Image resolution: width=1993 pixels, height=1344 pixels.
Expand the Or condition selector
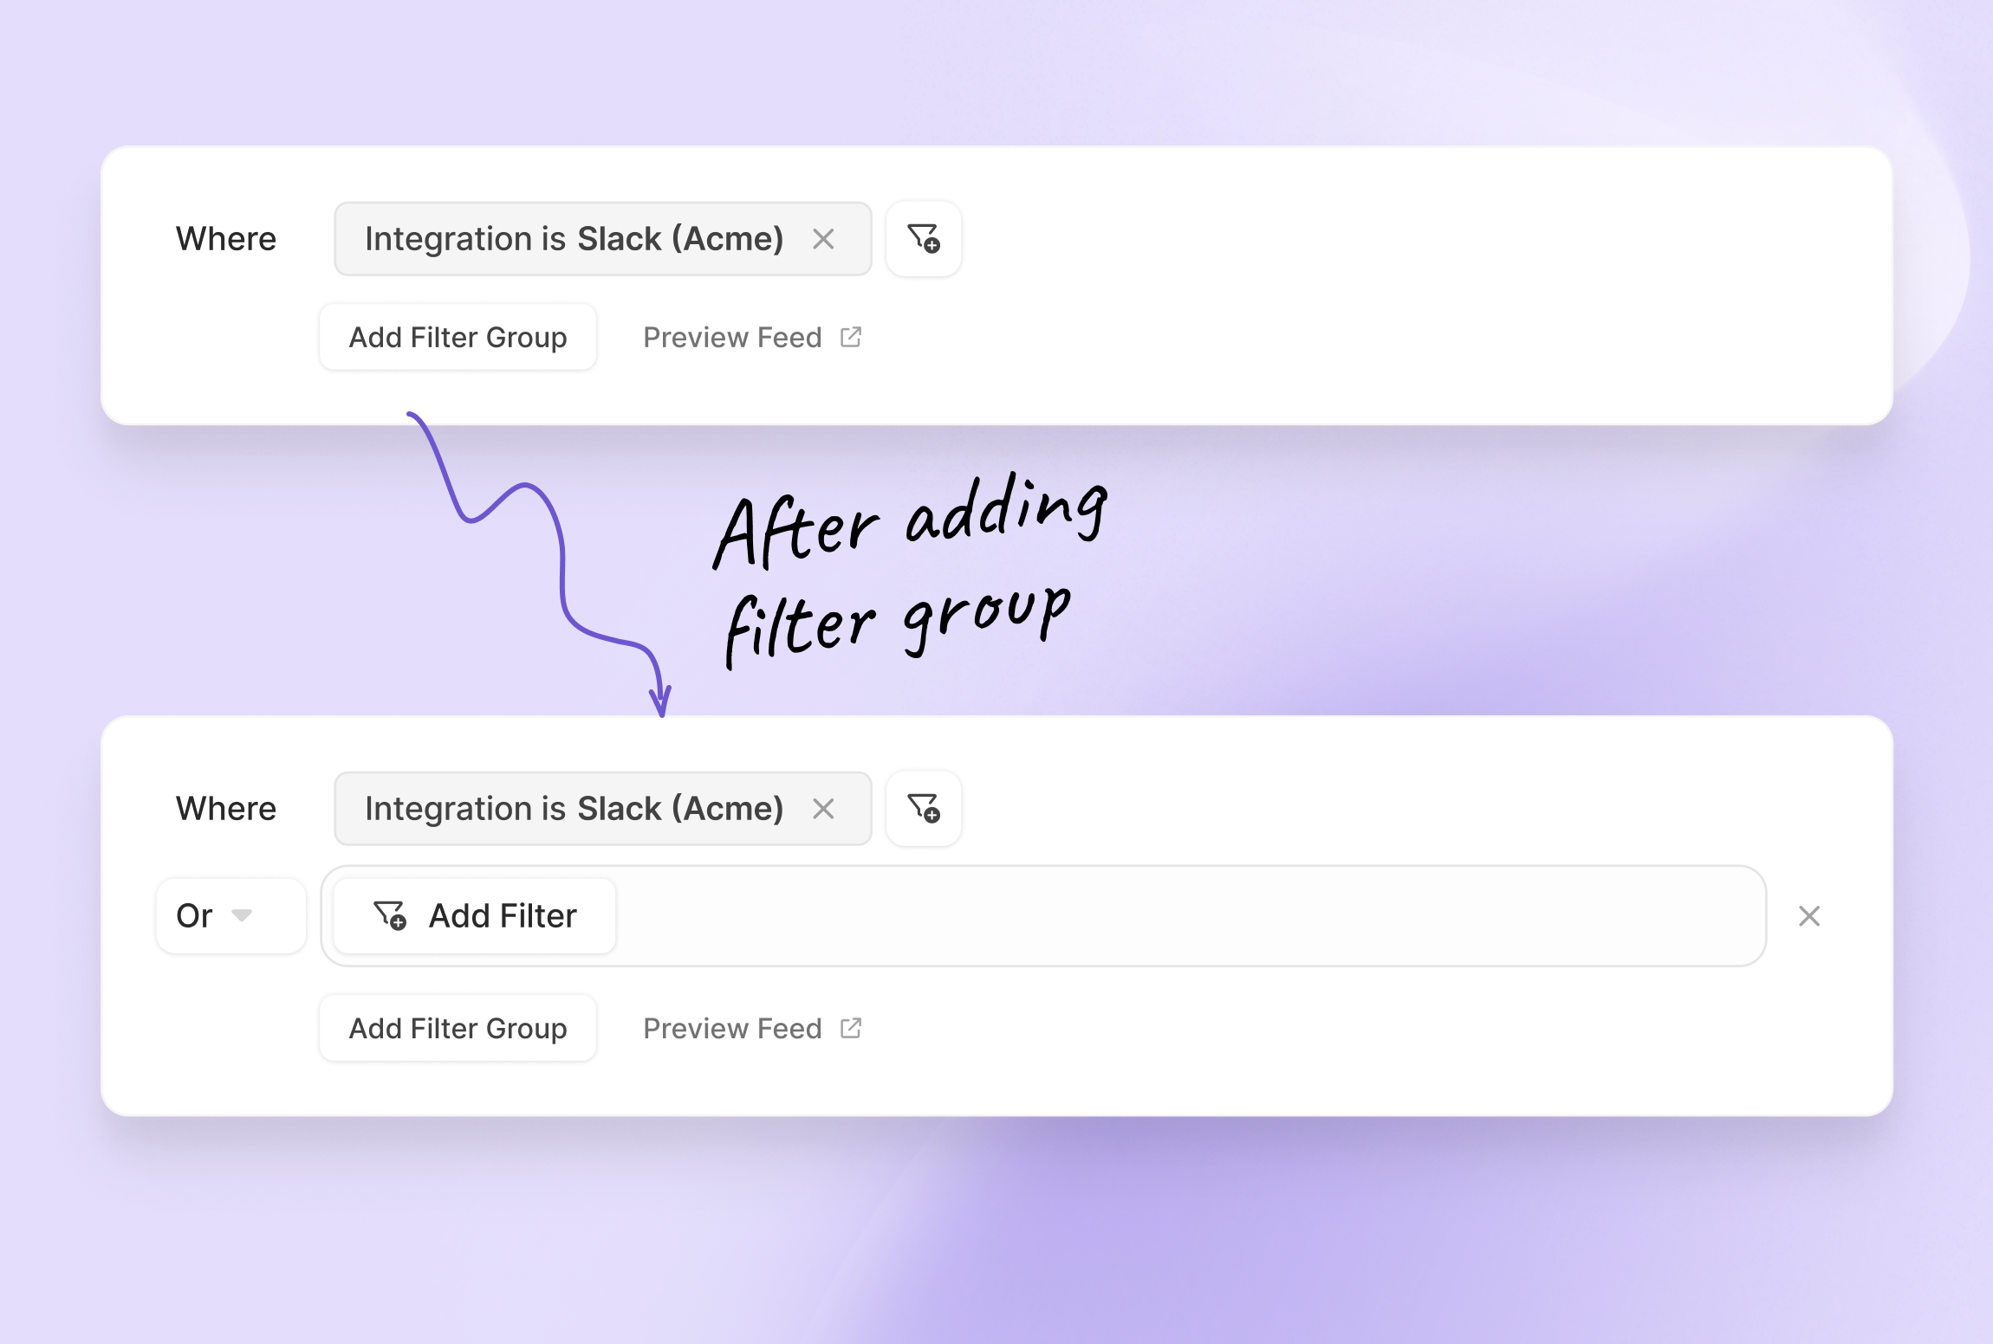(x=230, y=915)
